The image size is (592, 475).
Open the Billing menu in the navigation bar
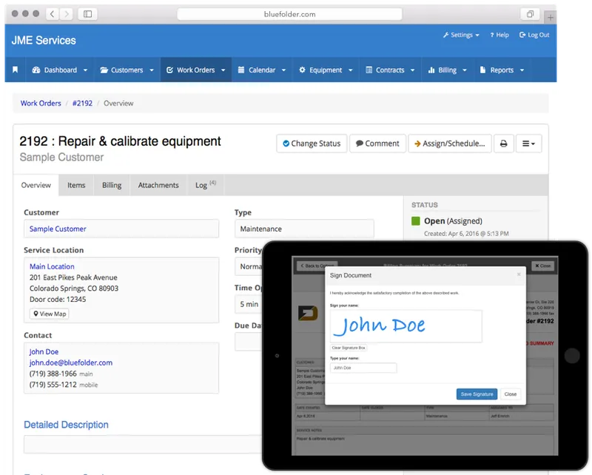(448, 70)
